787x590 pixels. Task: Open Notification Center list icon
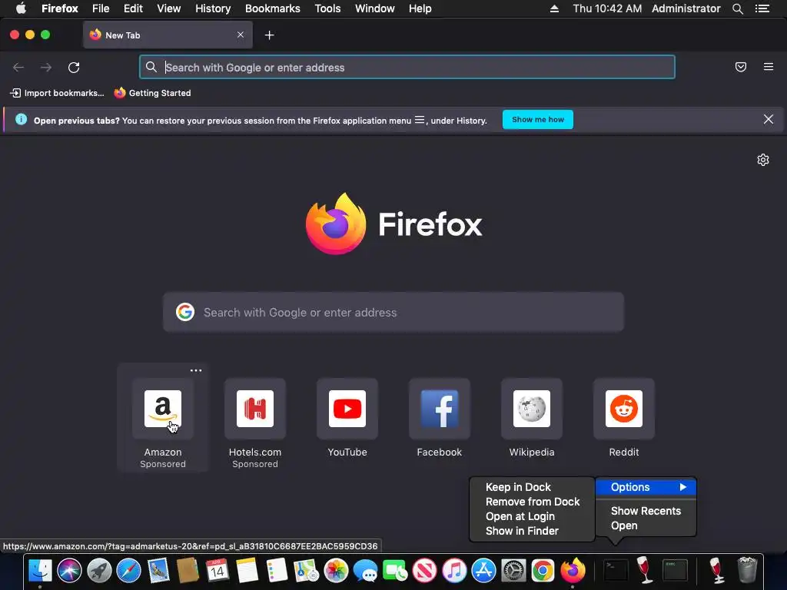point(762,8)
